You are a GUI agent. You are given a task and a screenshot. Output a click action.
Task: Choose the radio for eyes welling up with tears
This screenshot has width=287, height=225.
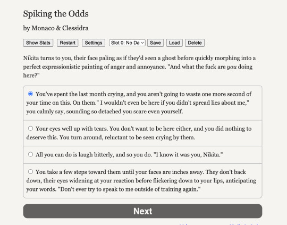[31, 128]
